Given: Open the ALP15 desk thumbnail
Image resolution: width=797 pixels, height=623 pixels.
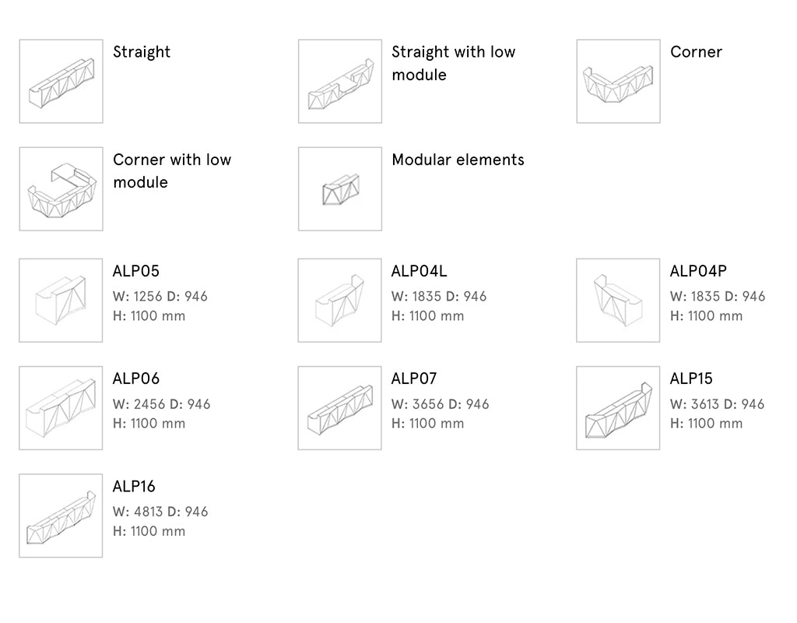Looking at the screenshot, I should pyautogui.click(x=618, y=408).
